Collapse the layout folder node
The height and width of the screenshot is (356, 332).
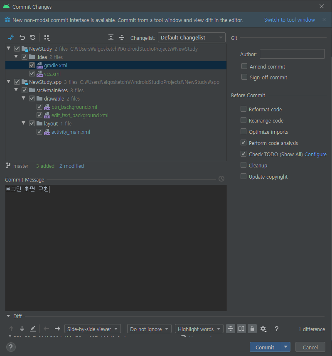click(x=24, y=123)
